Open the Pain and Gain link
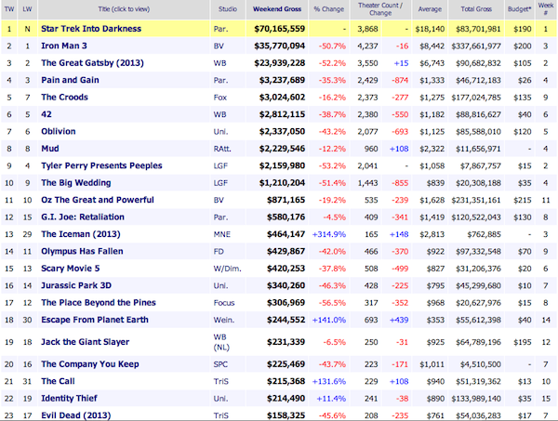 point(70,80)
